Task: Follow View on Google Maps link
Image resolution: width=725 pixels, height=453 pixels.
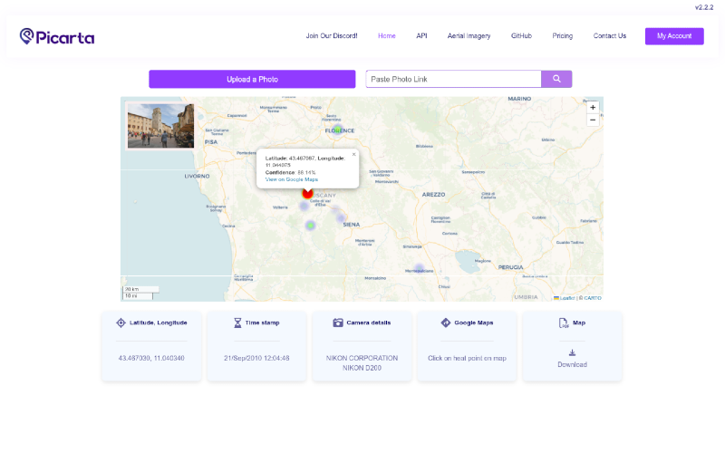Action: 291,179
